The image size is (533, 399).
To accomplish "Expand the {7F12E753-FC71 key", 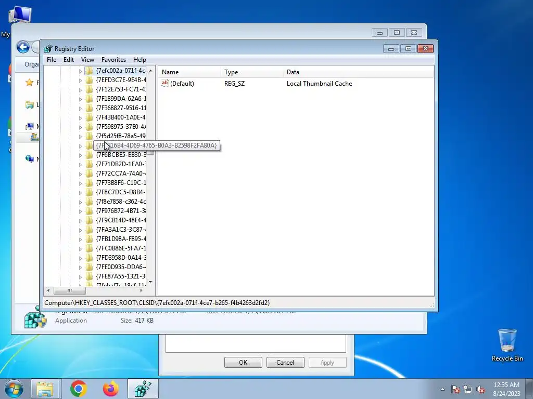I will (80, 90).
